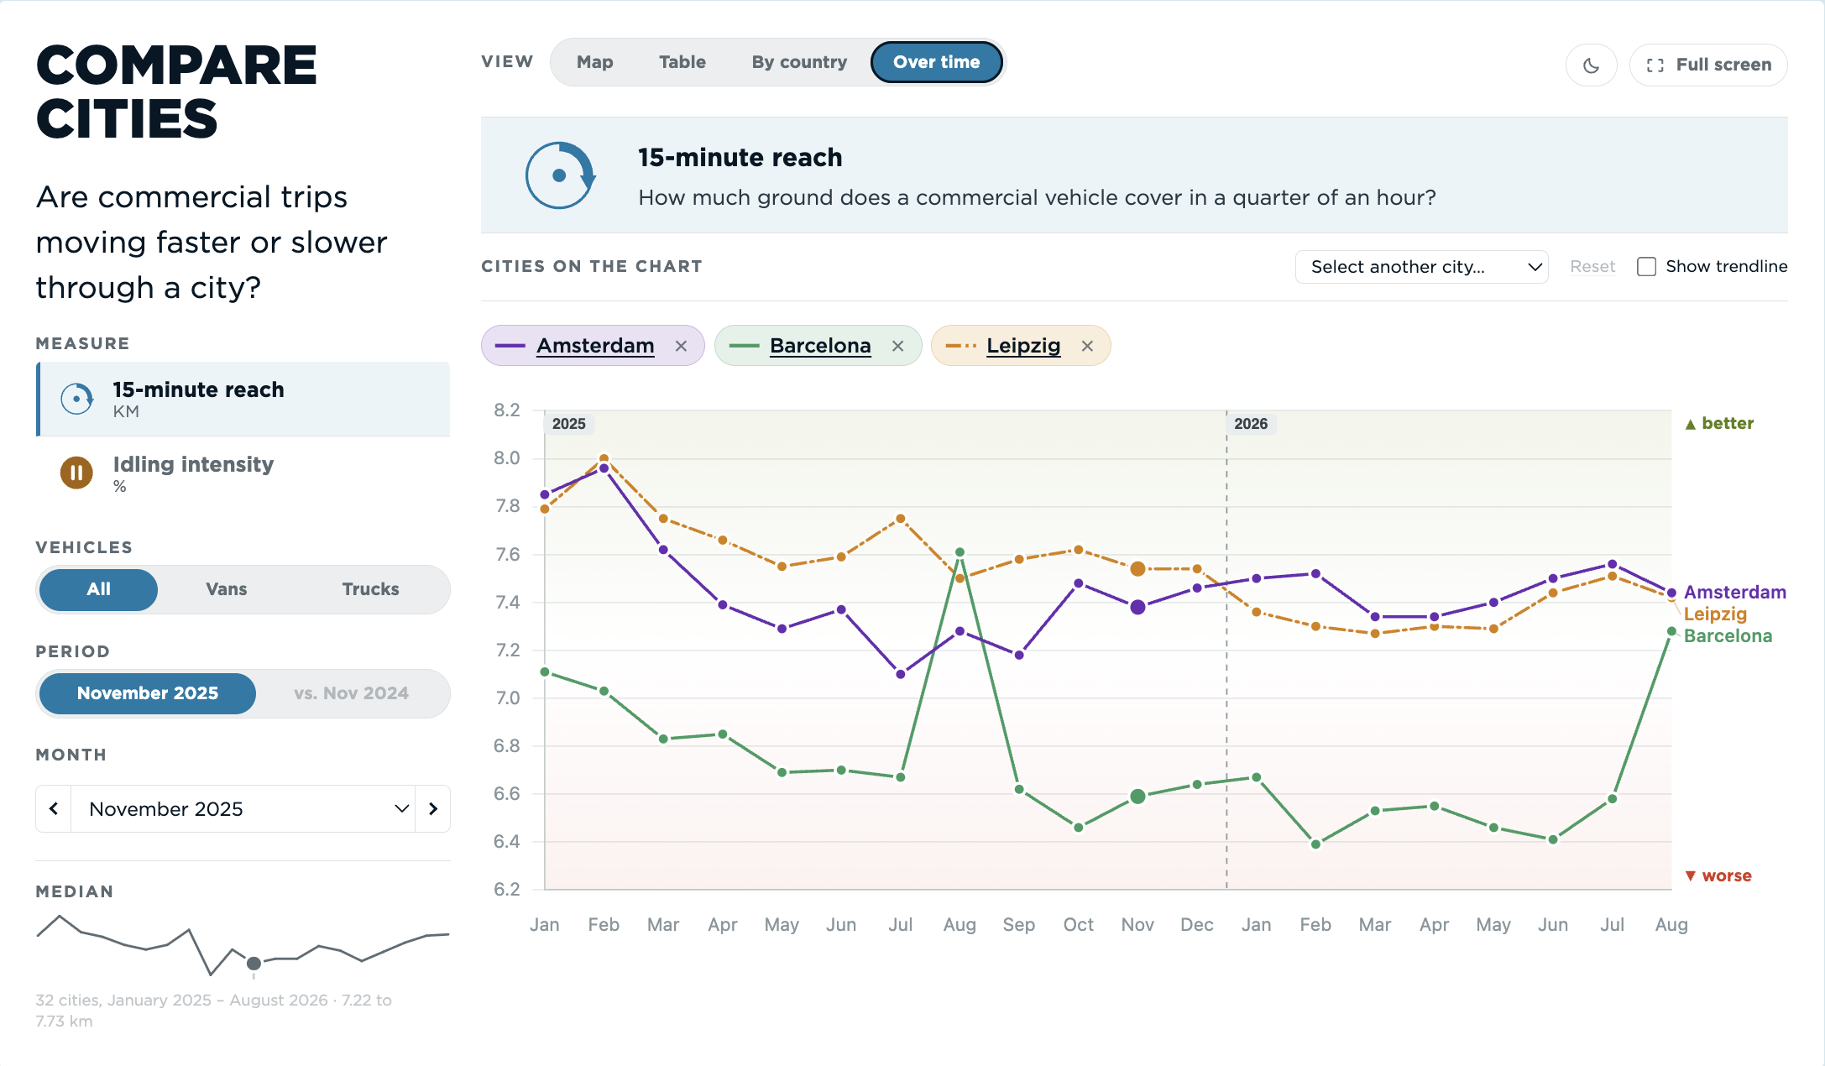Click Leipzig orange dashed swatch in chip
This screenshot has width=1825, height=1066.
pos(960,346)
